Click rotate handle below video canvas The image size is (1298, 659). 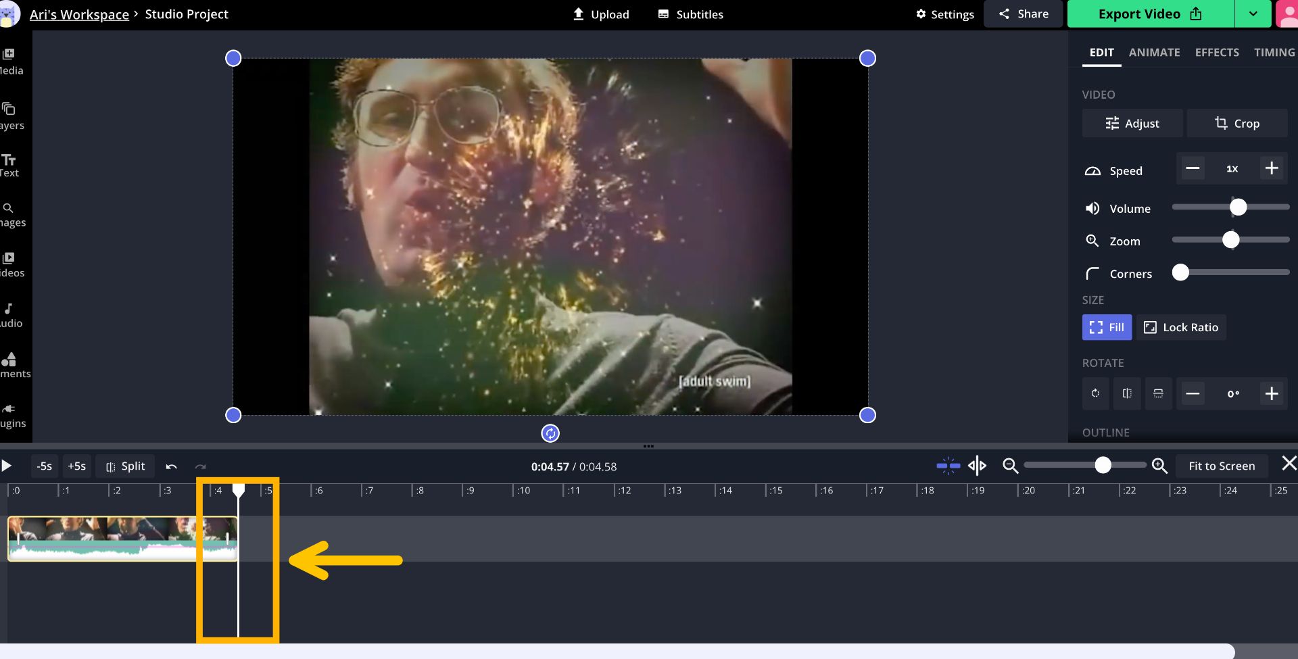[550, 433]
